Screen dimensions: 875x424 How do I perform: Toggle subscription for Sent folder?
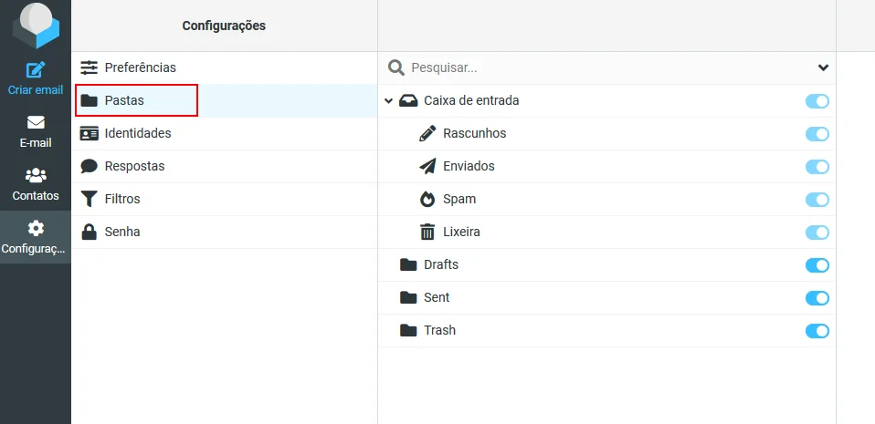click(x=817, y=298)
